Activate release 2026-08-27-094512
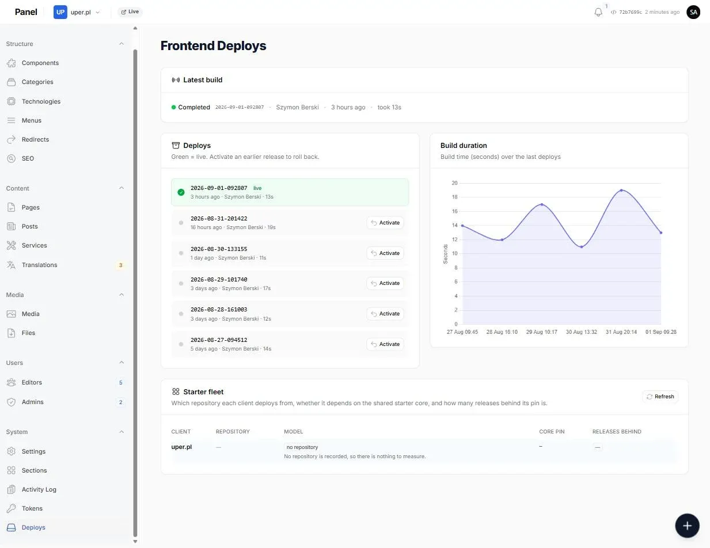This screenshot has width=710, height=548. (x=385, y=344)
